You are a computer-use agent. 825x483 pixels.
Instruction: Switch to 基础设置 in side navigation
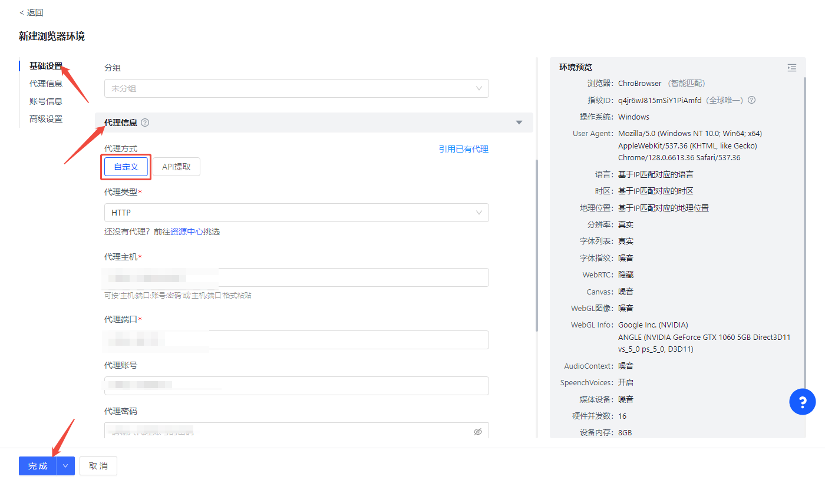(x=46, y=66)
